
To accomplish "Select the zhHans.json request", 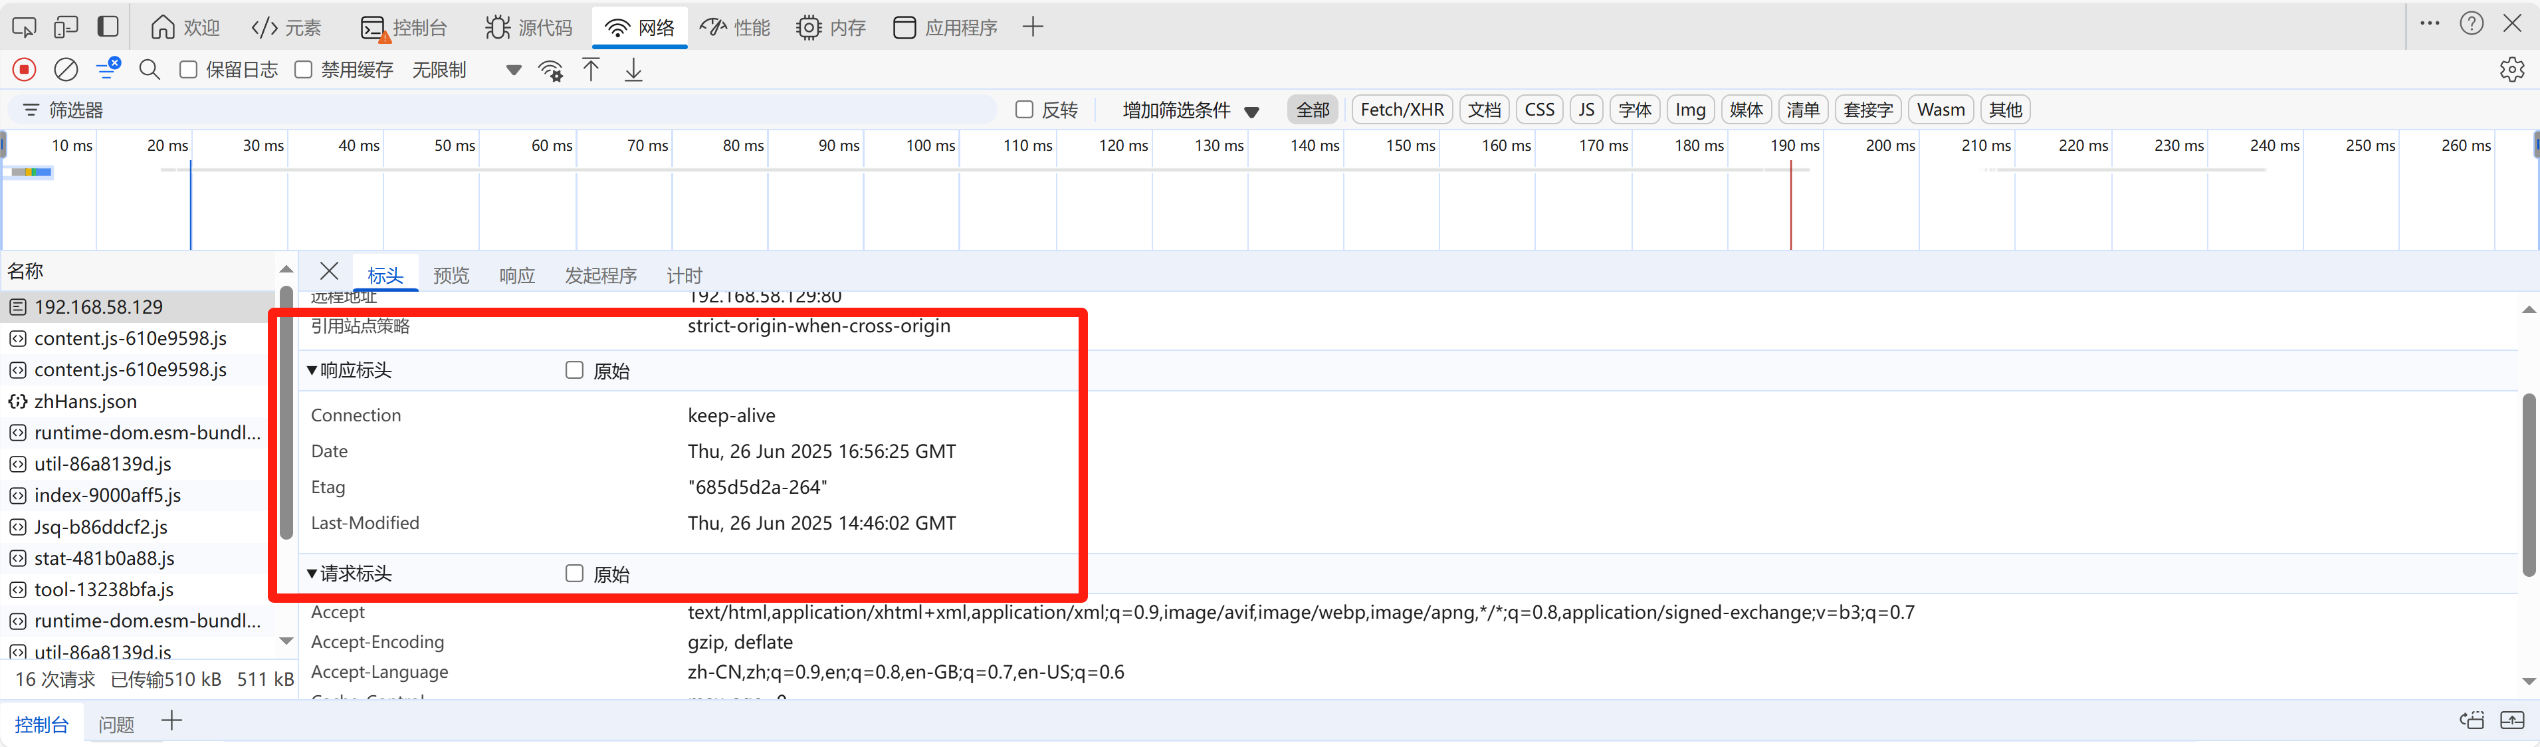I will pyautogui.click(x=86, y=401).
